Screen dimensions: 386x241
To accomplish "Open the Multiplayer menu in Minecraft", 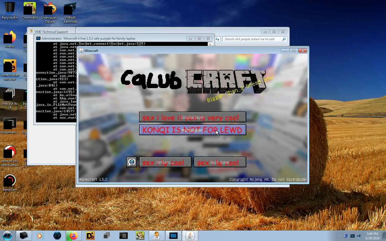I will click(x=192, y=130).
